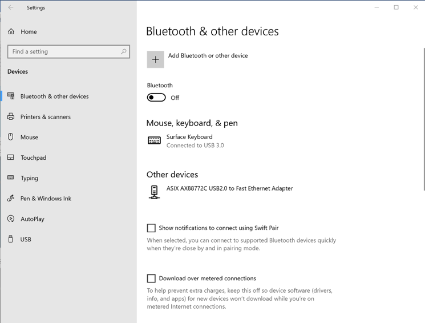Minimize the Settings window
This screenshot has height=323, width=425.
pos(377,7)
